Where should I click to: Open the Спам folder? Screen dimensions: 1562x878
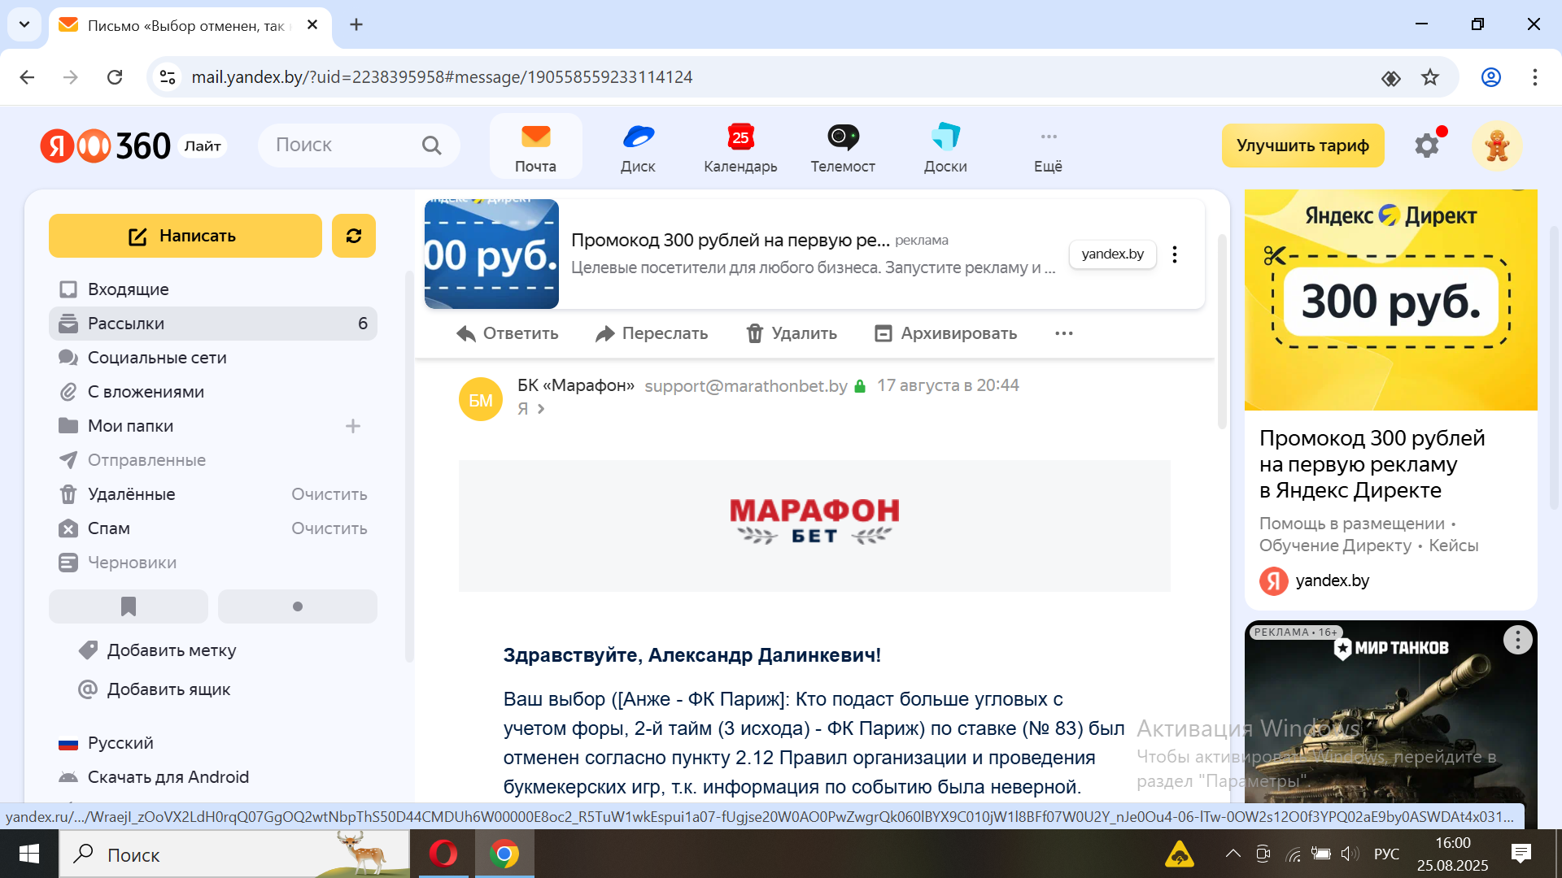coord(108,528)
